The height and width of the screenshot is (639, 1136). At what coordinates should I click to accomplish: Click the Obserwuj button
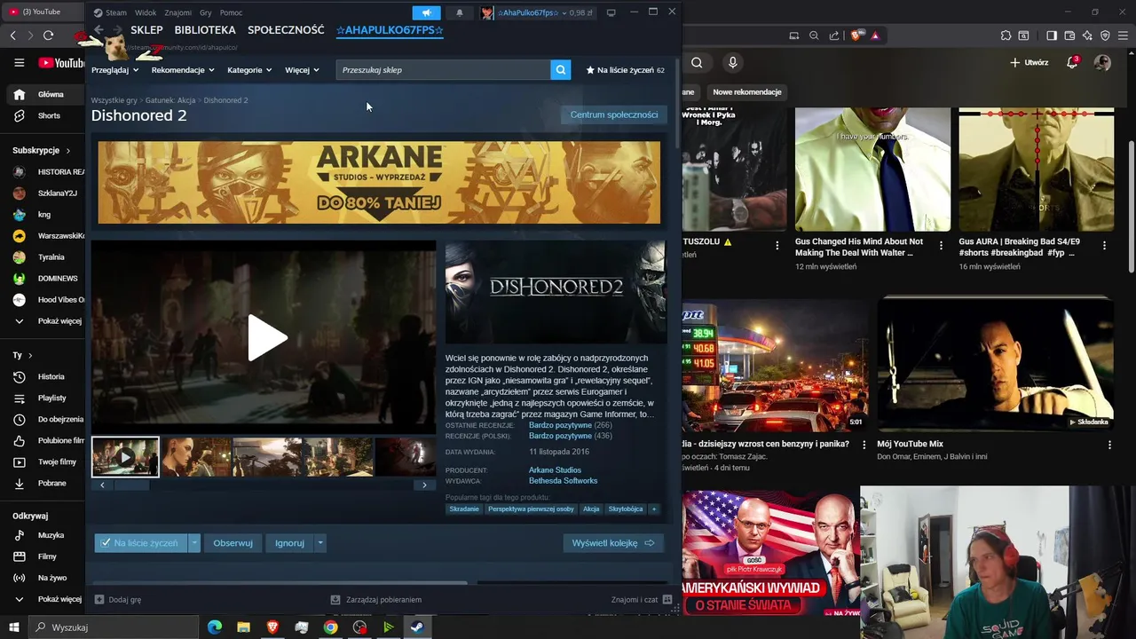coord(233,543)
